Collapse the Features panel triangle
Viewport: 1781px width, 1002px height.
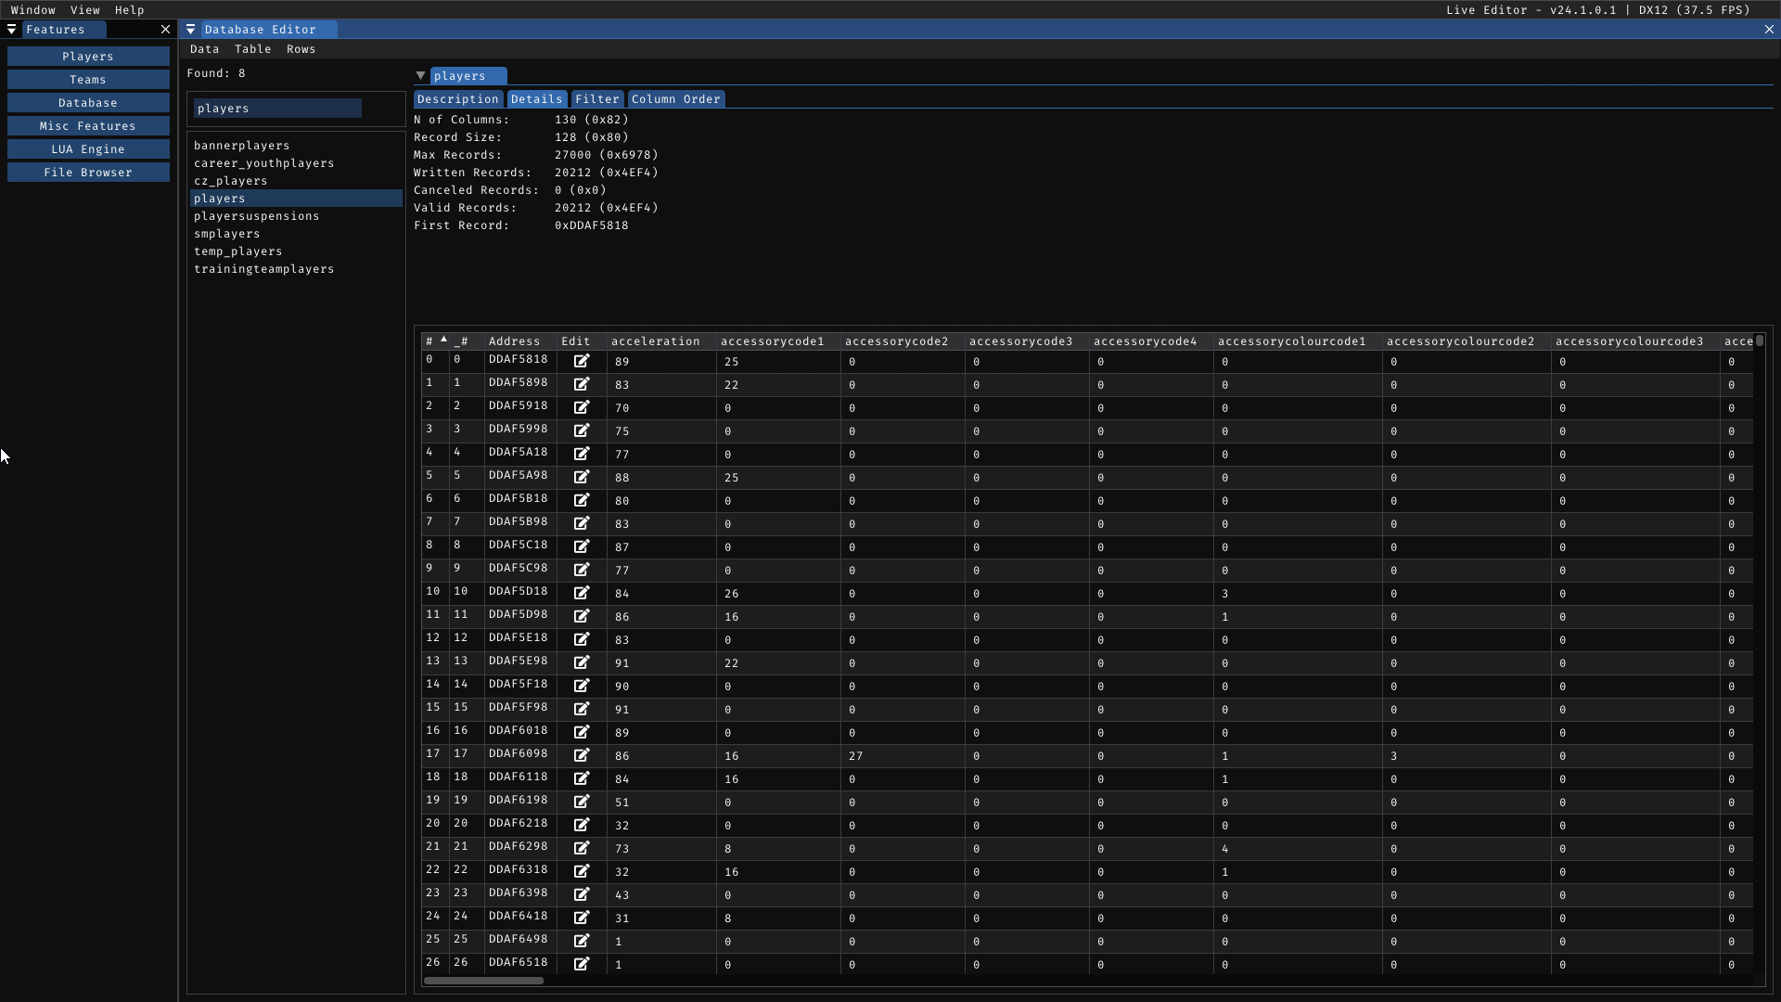pyautogui.click(x=12, y=30)
